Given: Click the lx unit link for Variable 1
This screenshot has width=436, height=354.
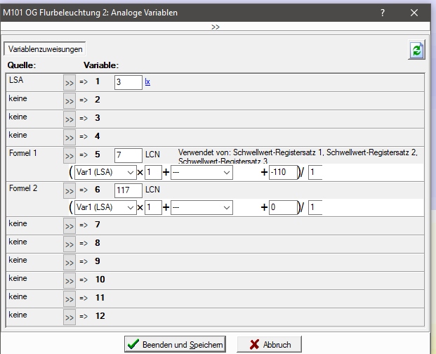Looking at the screenshot, I should tap(147, 82).
